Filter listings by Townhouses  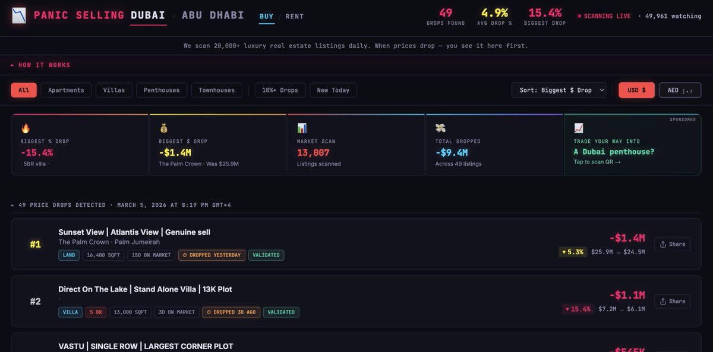coord(217,90)
